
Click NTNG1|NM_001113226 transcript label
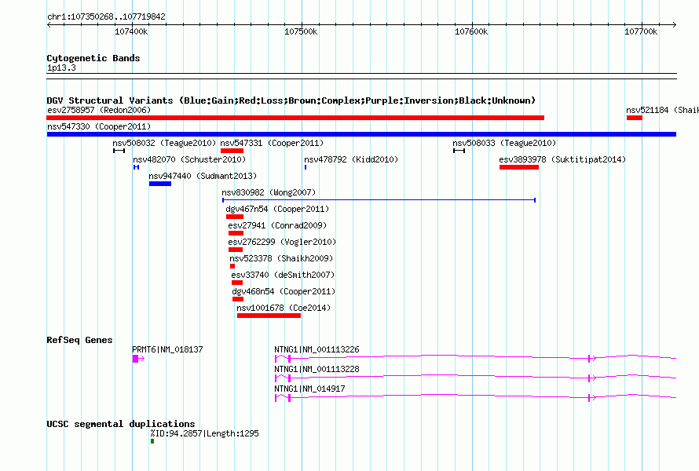coord(317,350)
